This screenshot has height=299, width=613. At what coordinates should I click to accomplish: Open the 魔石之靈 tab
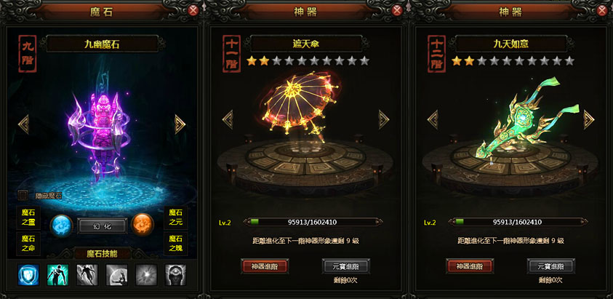(28, 218)
